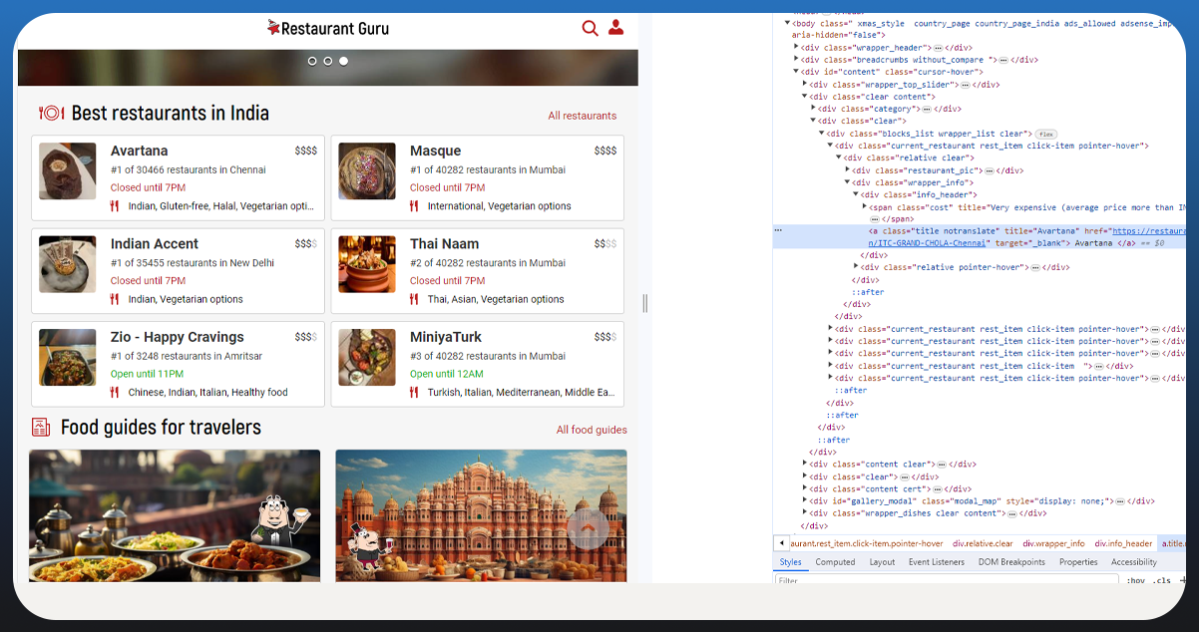Toggle the .cls class editor
This screenshot has height=632, width=1199.
tap(1162, 580)
